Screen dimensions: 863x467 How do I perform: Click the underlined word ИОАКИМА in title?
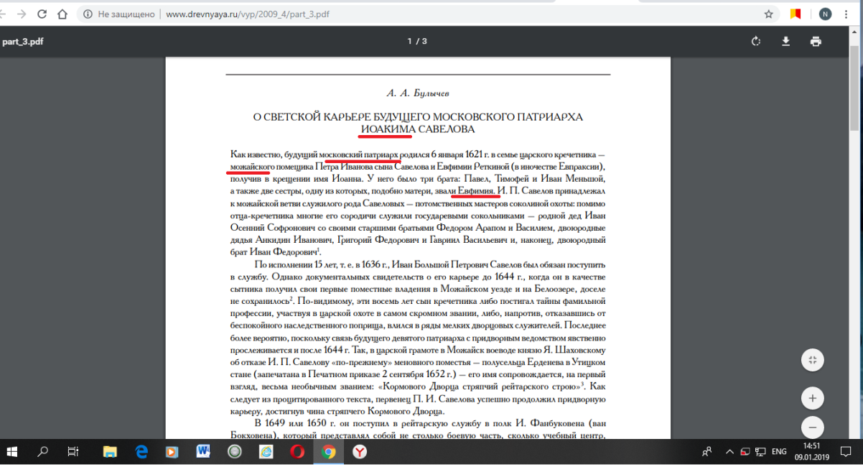coord(386,129)
